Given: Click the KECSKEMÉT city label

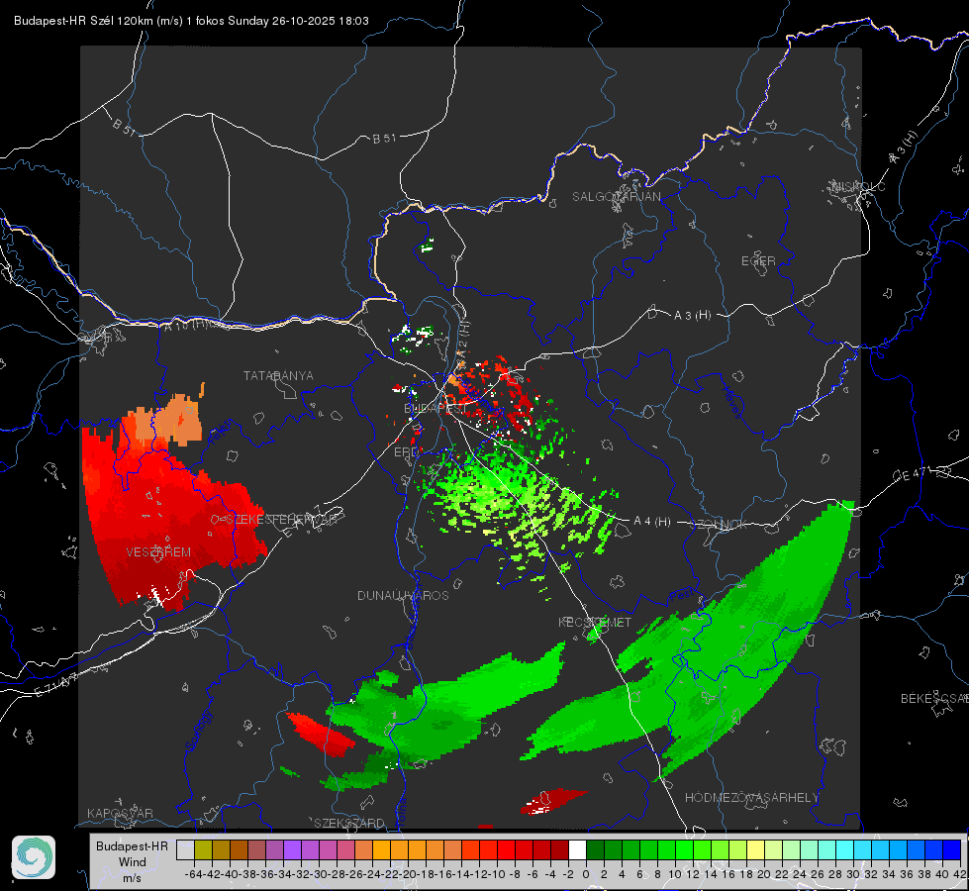Looking at the screenshot, I should coord(595,622).
